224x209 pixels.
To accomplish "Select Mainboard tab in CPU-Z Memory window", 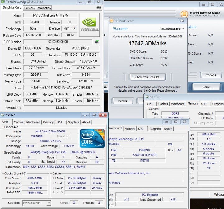I will (x=178, y=104).
